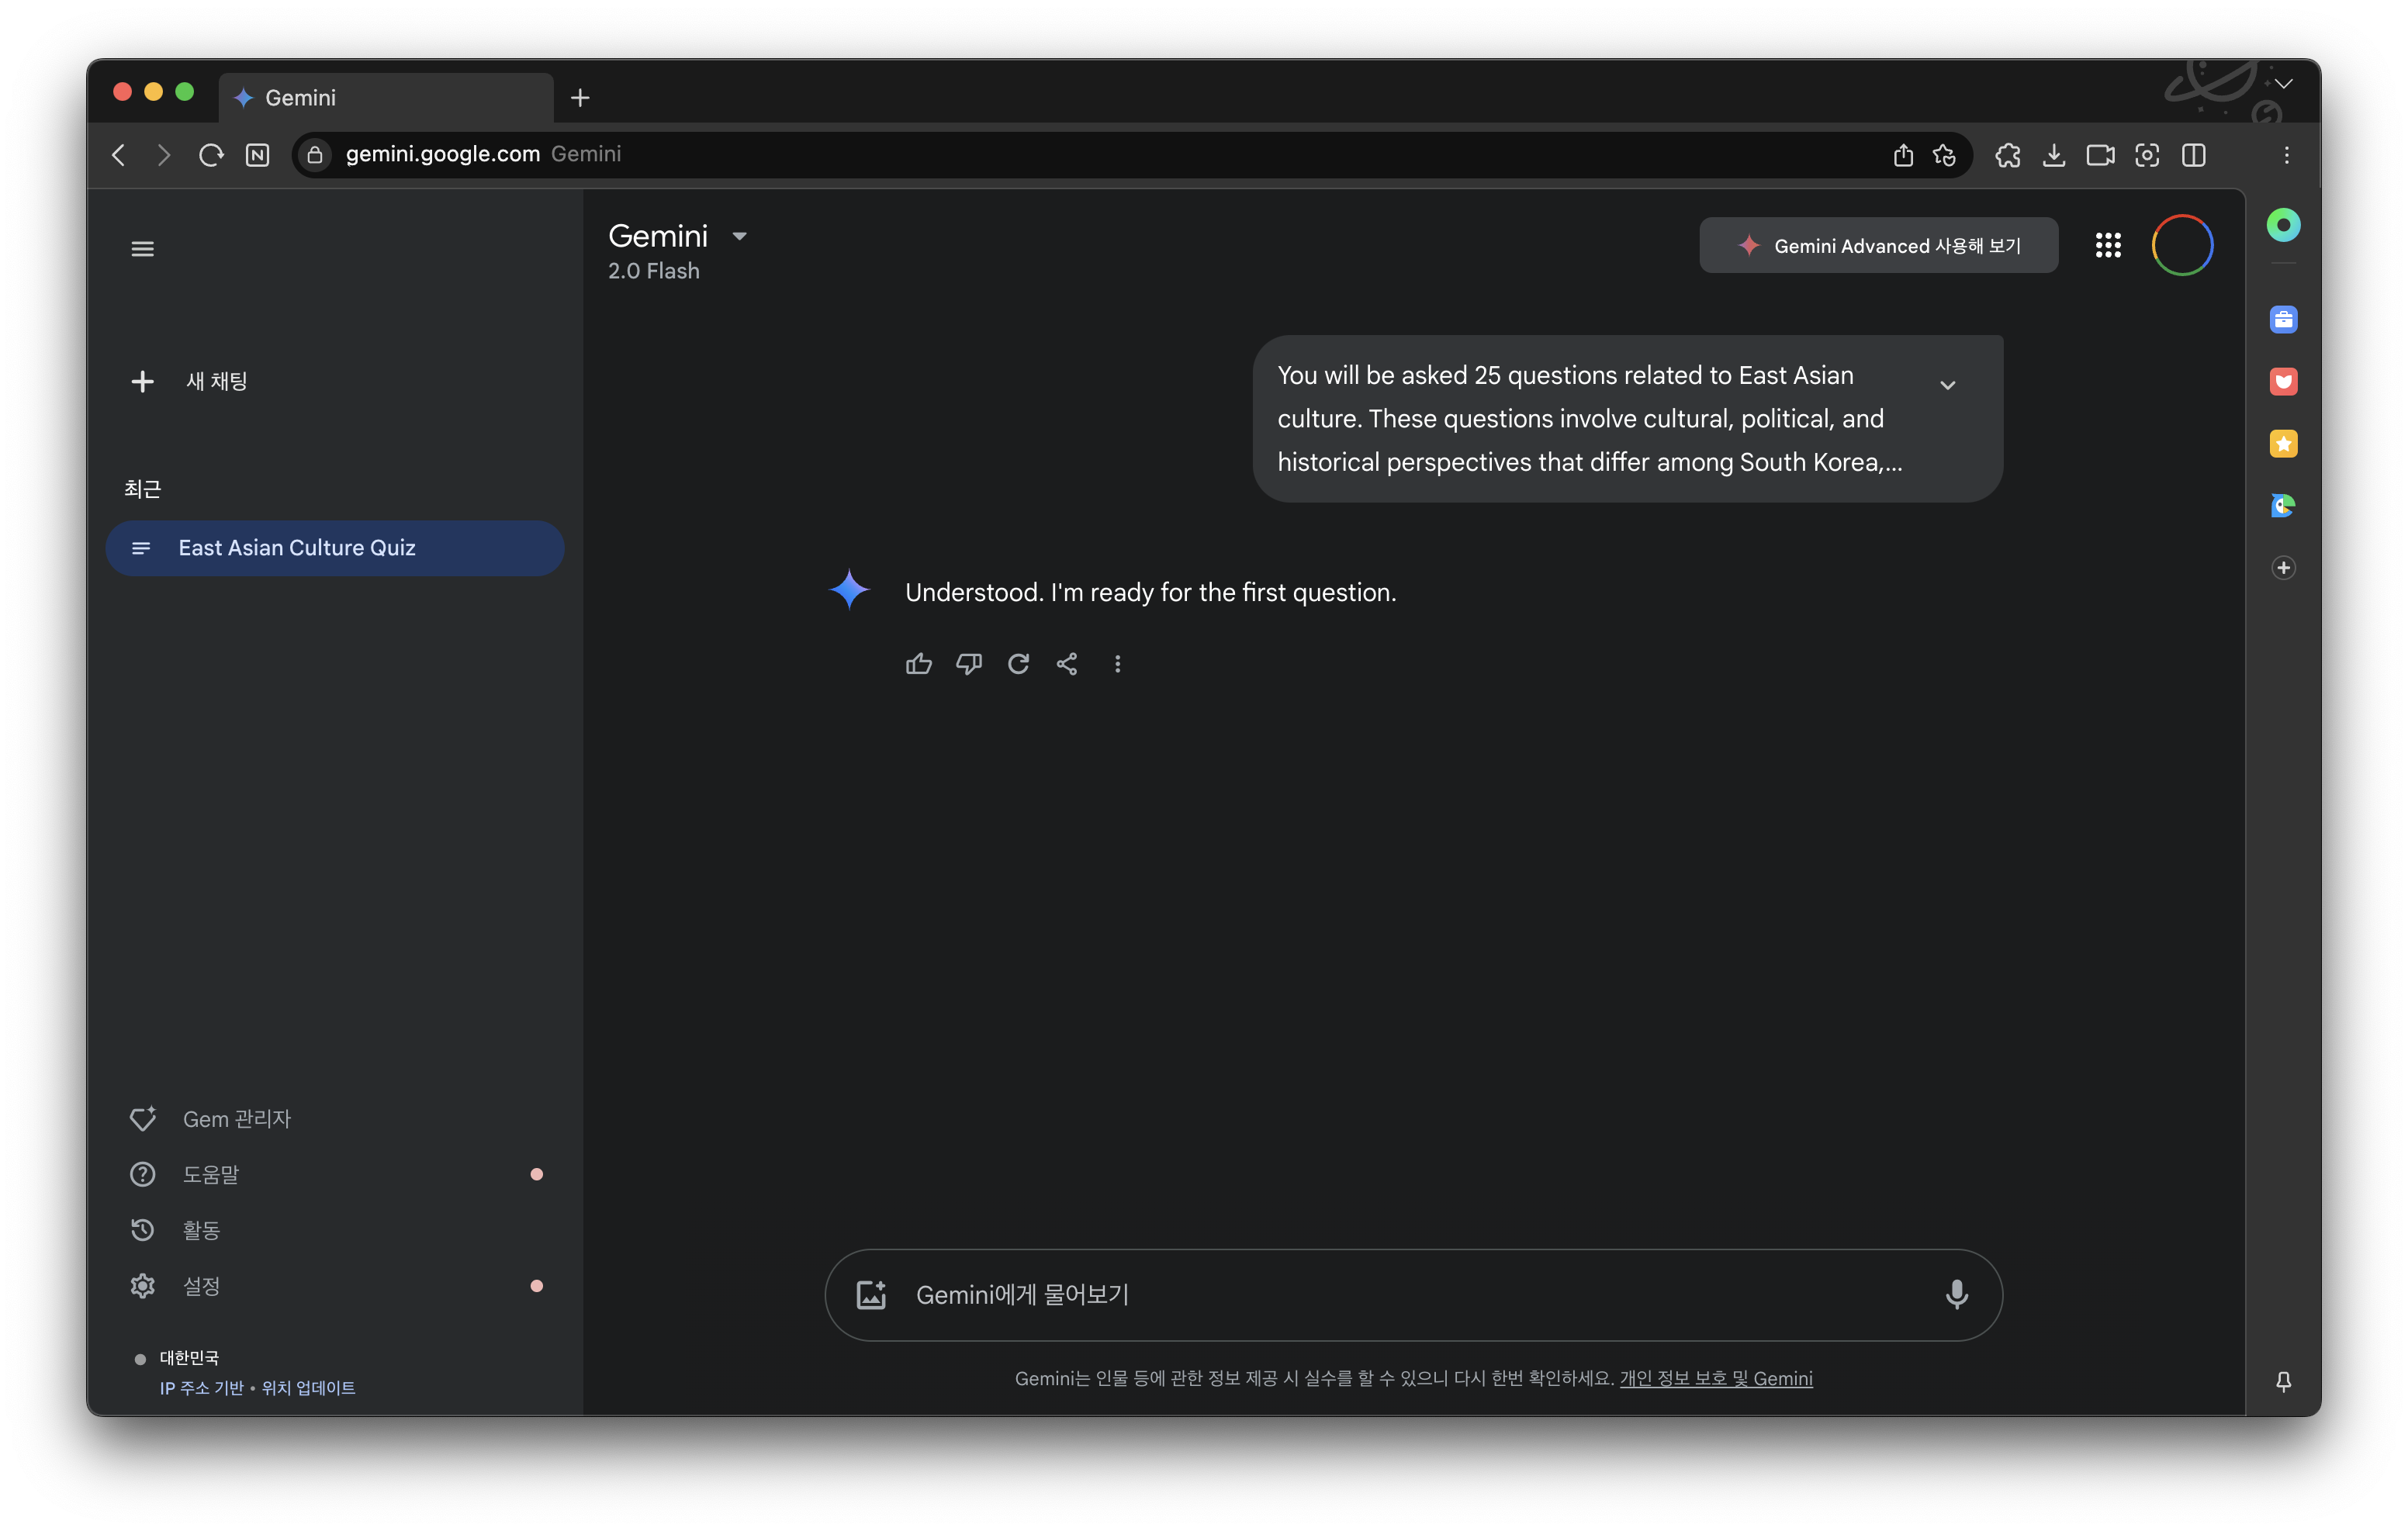
Task: Collapse sidebar with hamburger menu
Action: (x=142, y=249)
